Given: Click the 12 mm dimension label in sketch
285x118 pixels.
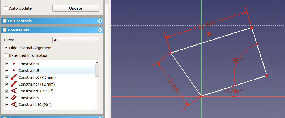Looking at the screenshot, I should coord(206,25).
